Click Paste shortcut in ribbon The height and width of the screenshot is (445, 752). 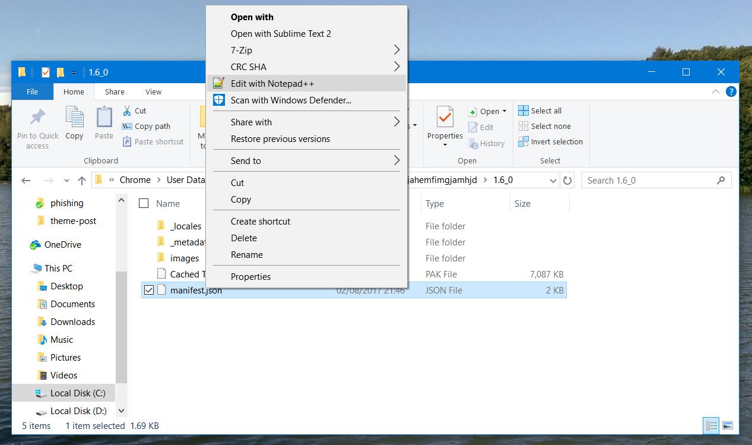[153, 141]
